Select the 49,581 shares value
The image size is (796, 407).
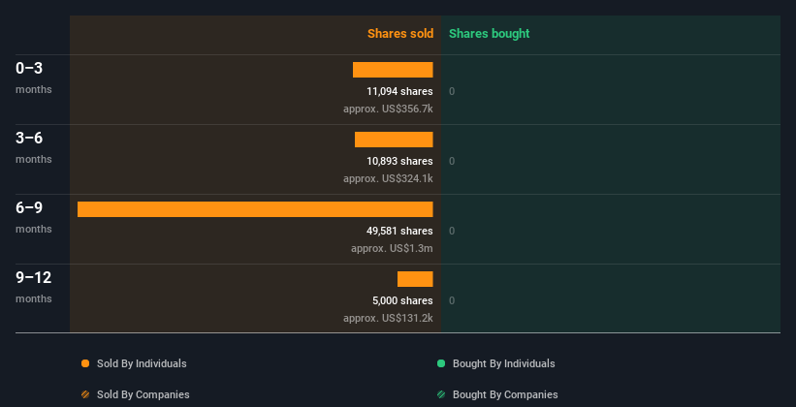coord(399,231)
